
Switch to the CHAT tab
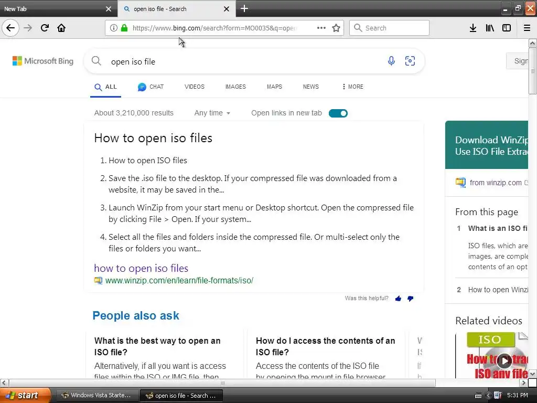tap(151, 87)
